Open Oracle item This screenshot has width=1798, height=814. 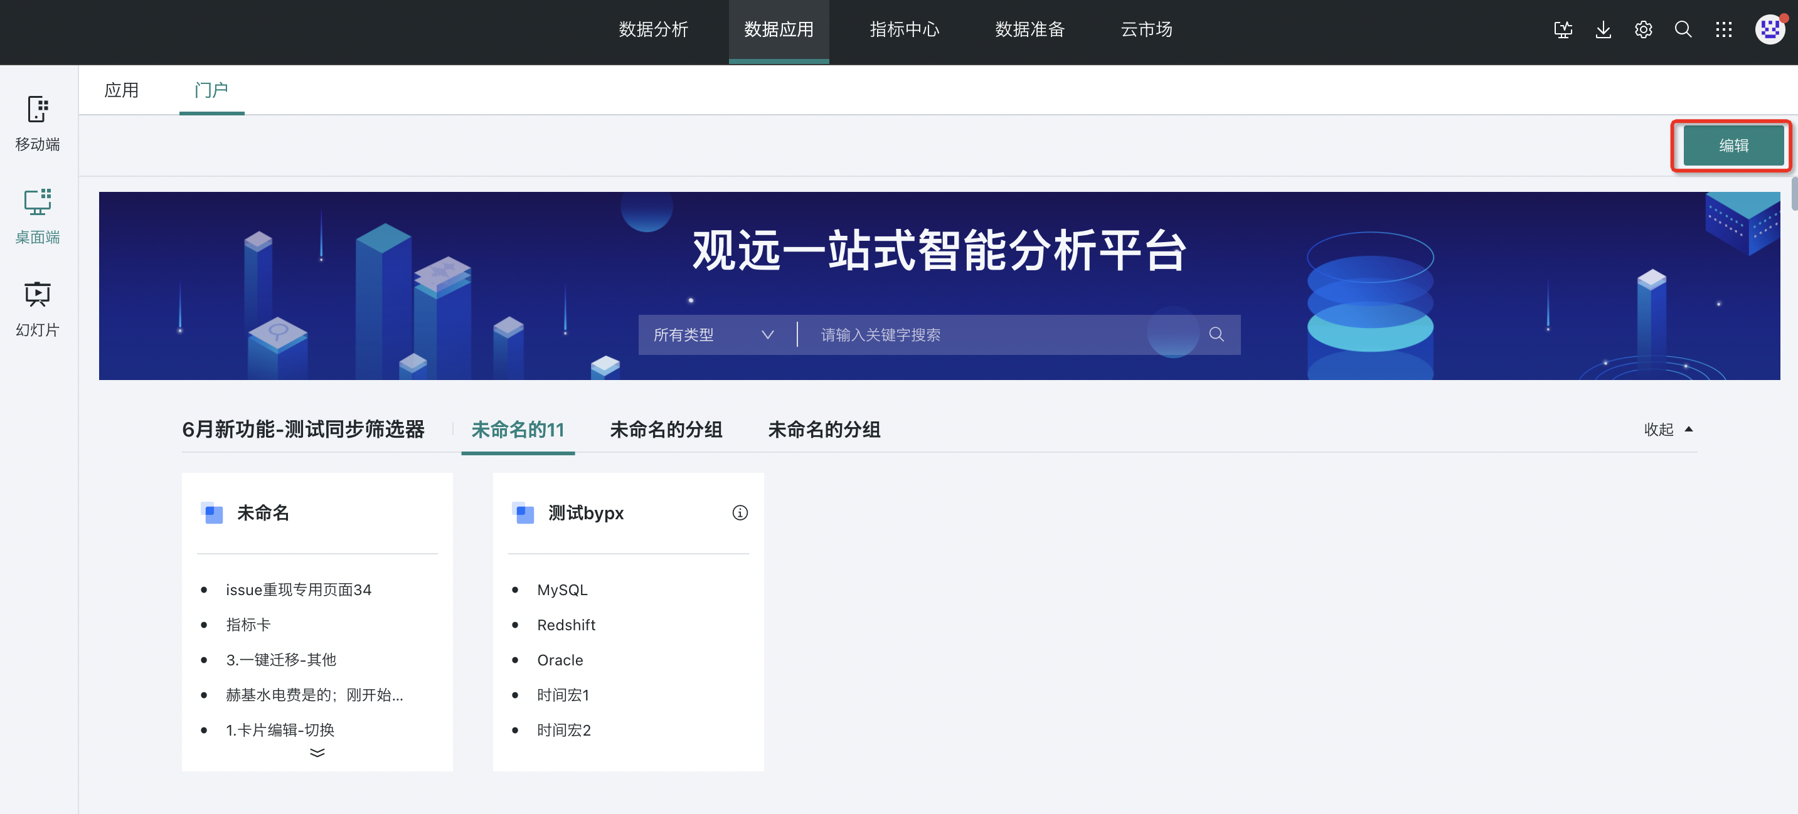pos(560,660)
